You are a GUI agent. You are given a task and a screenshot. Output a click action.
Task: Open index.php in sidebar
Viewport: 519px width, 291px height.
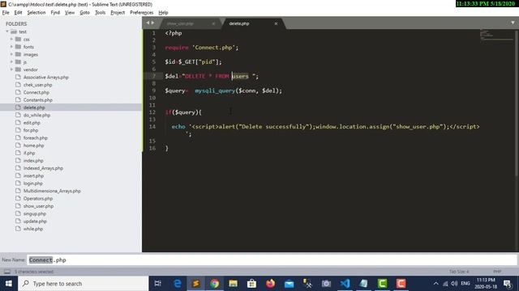33,161
